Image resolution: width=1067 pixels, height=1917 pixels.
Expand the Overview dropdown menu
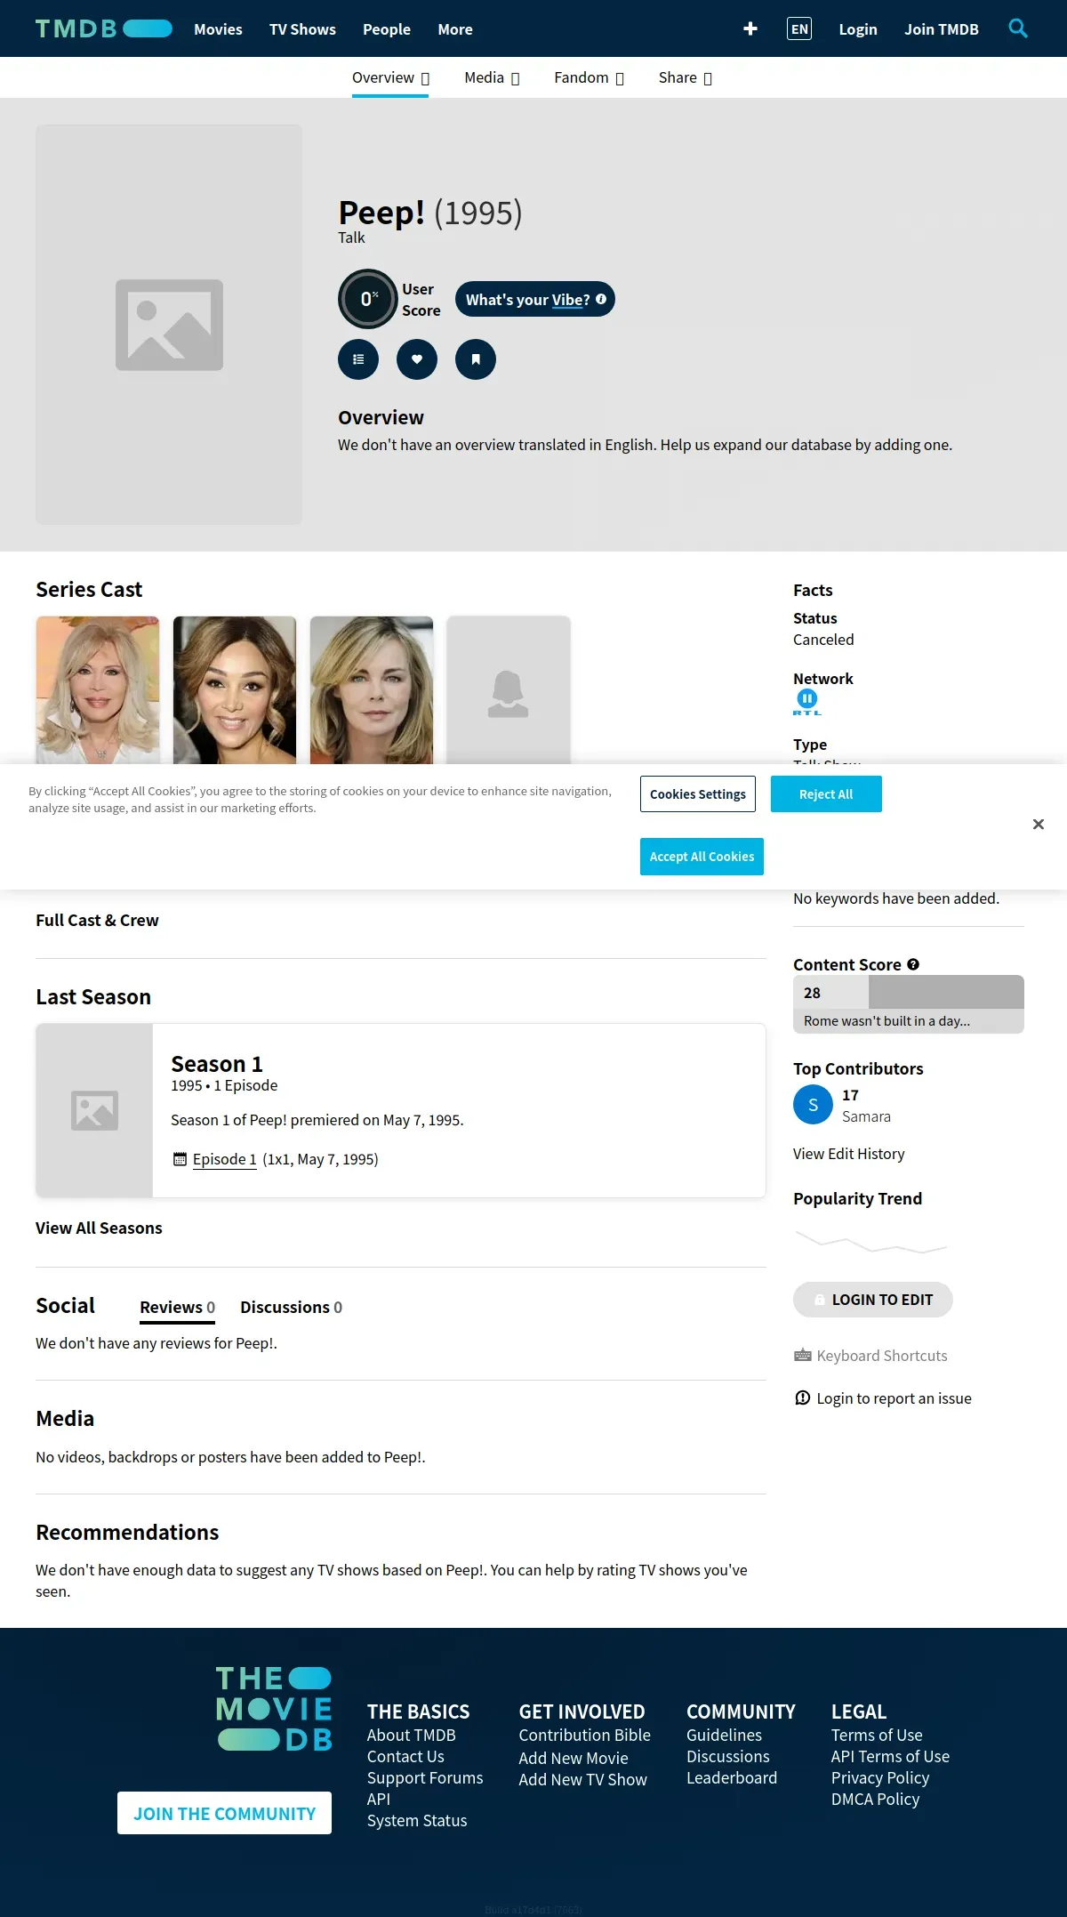pyautogui.click(x=390, y=77)
